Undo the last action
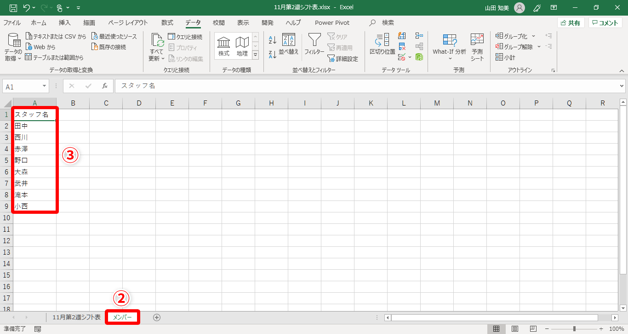This screenshot has width=628, height=334. [x=26, y=8]
